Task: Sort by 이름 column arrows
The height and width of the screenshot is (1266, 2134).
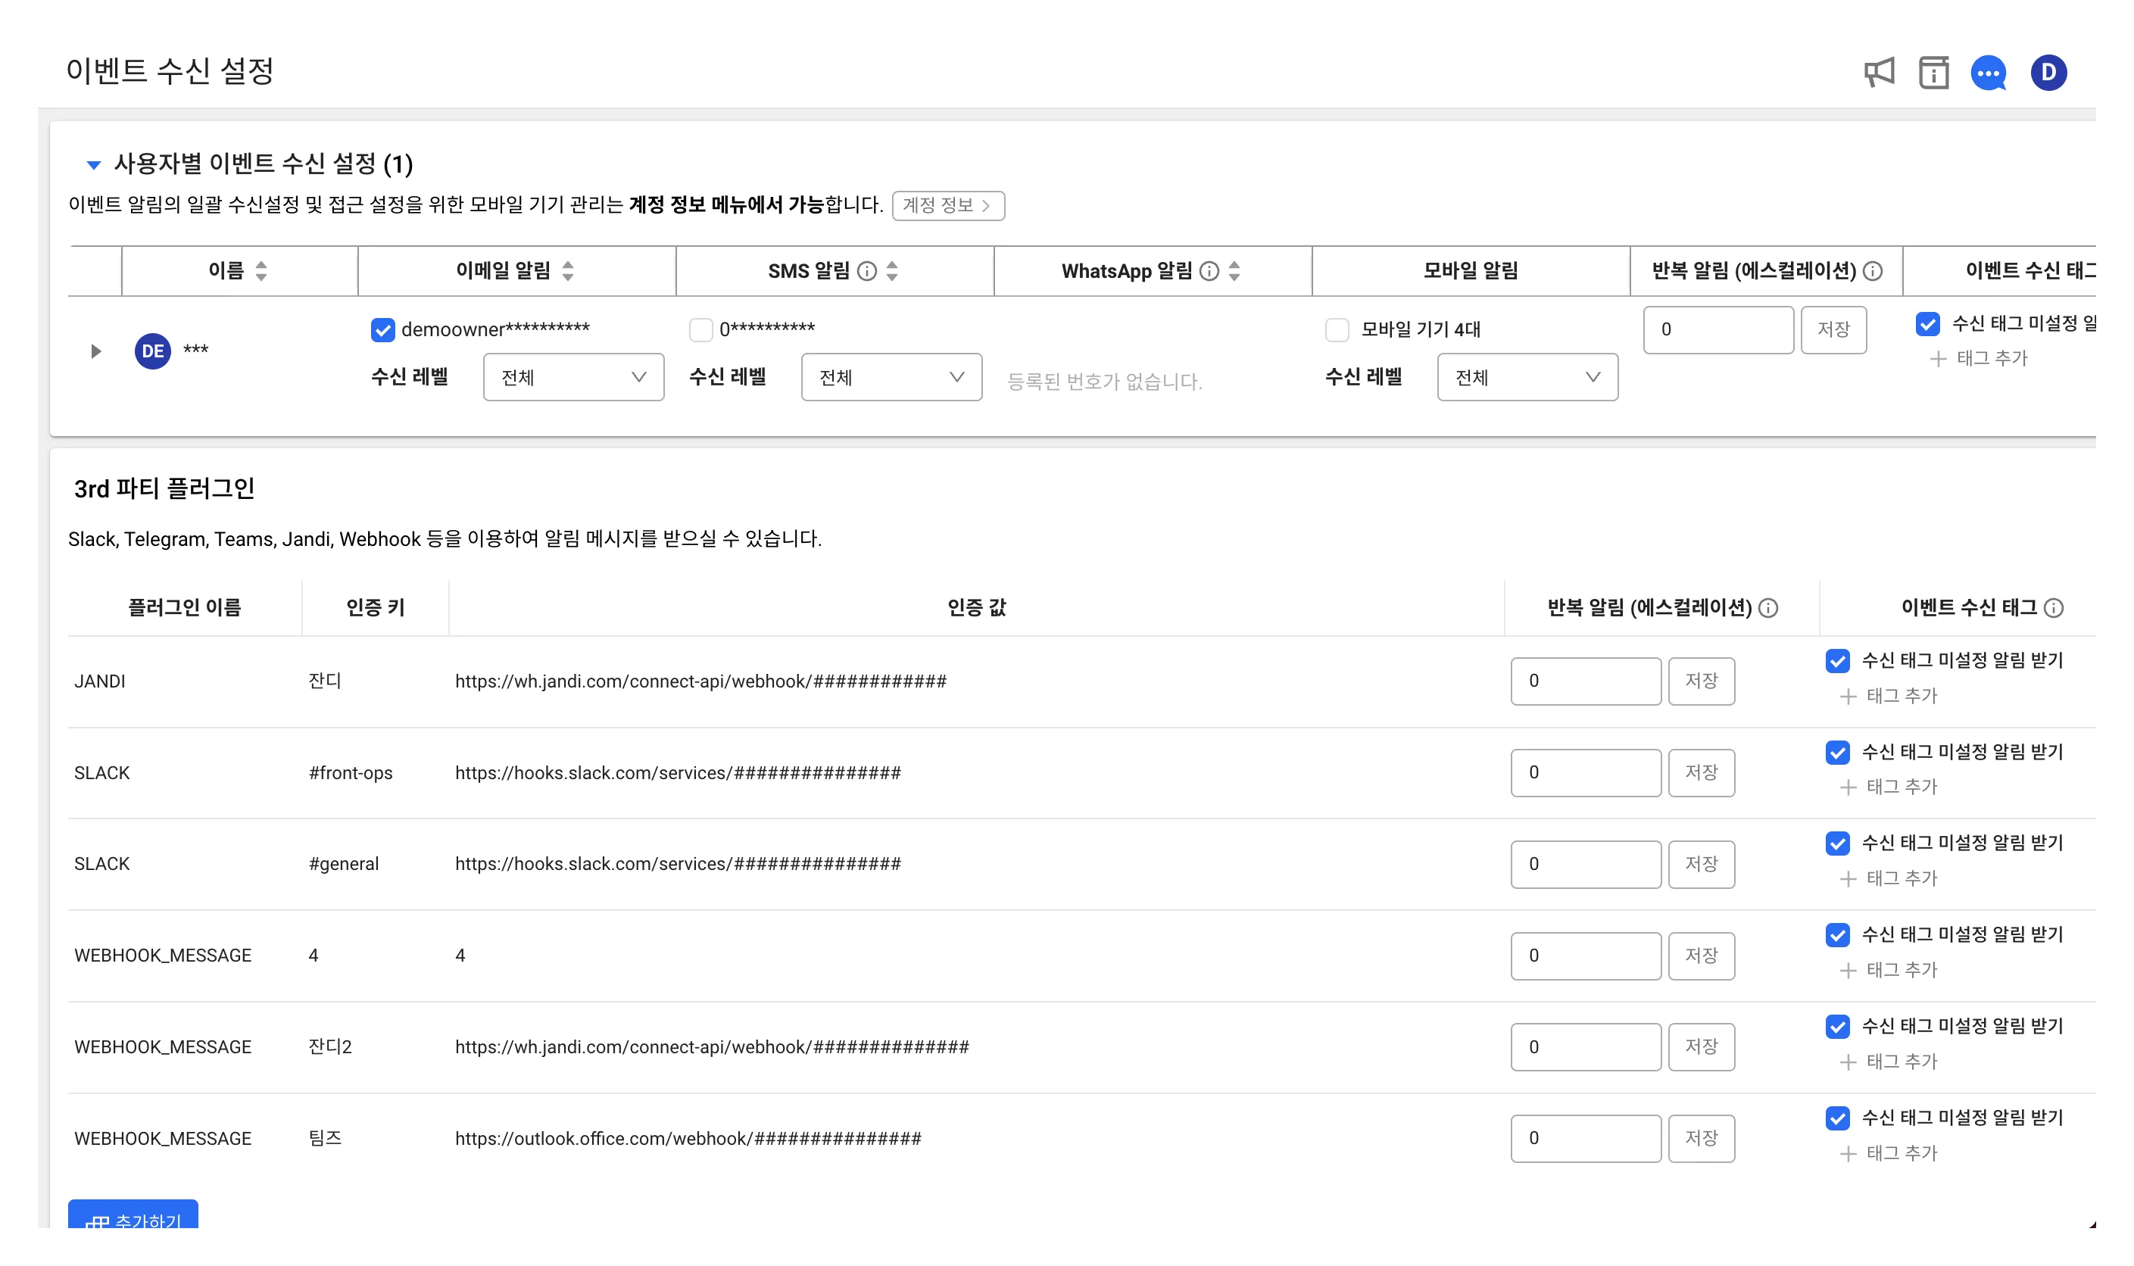Action: tap(261, 271)
